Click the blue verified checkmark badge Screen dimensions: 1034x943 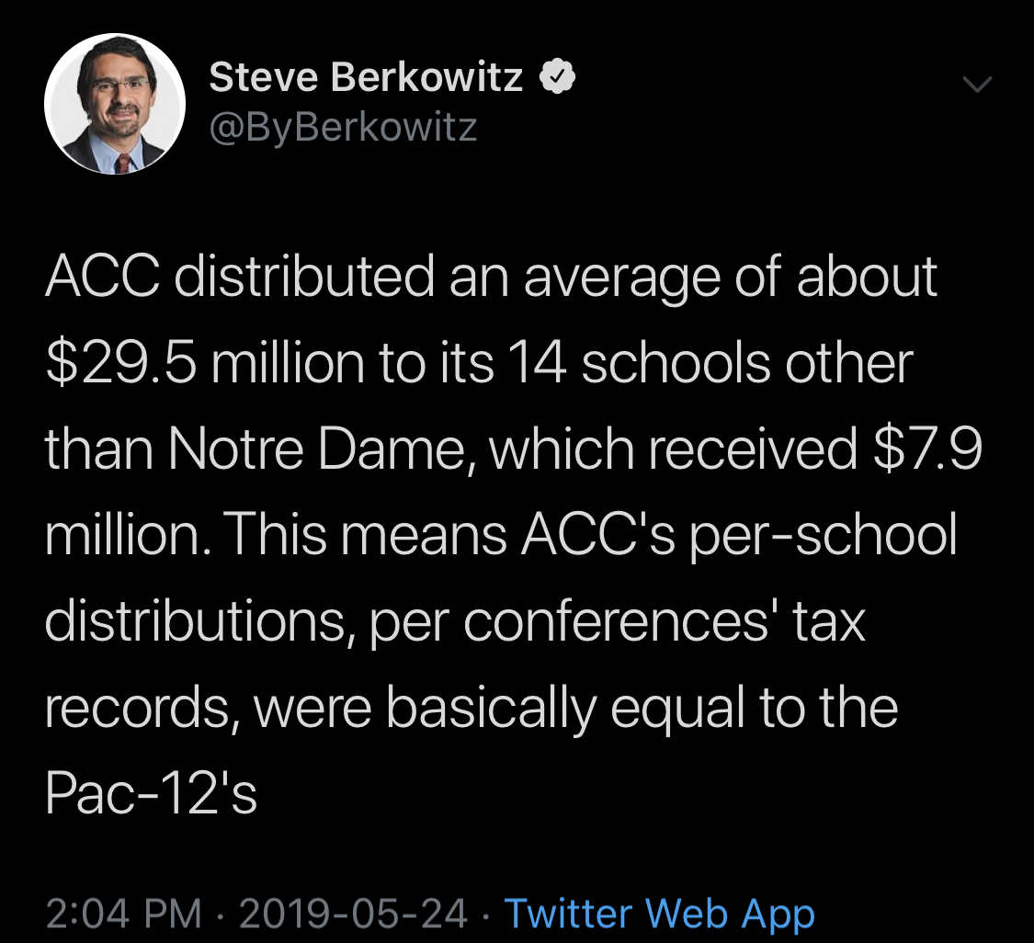click(x=558, y=76)
